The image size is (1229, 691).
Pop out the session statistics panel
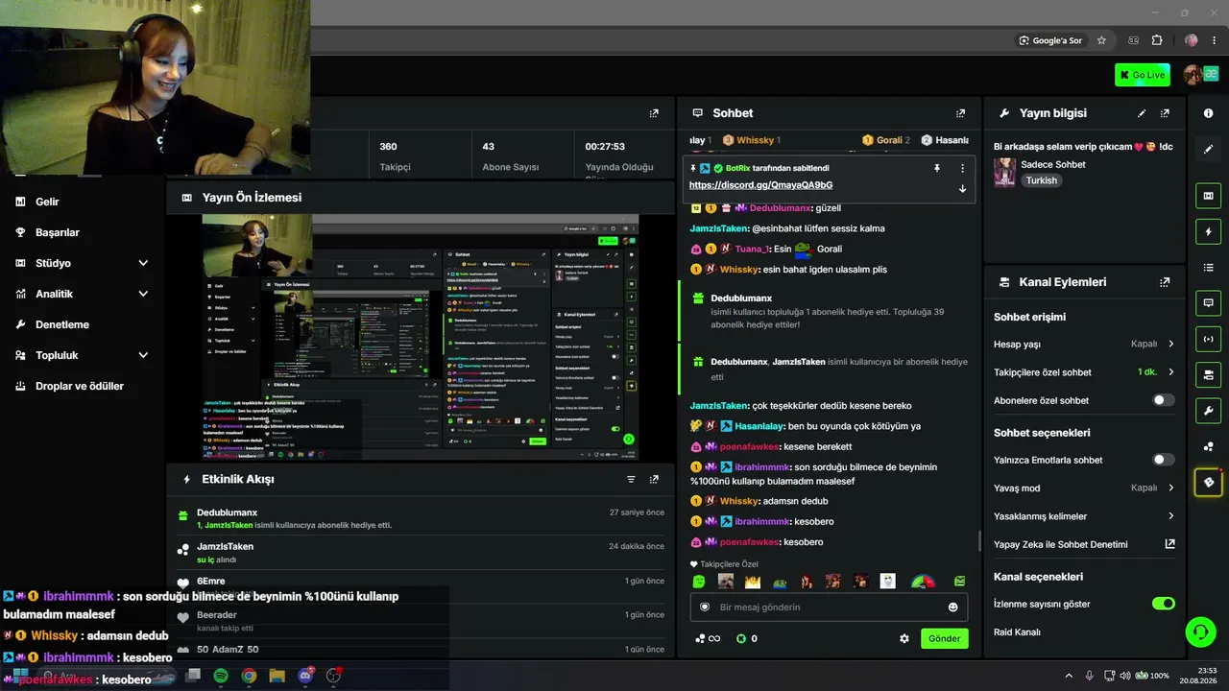click(654, 113)
